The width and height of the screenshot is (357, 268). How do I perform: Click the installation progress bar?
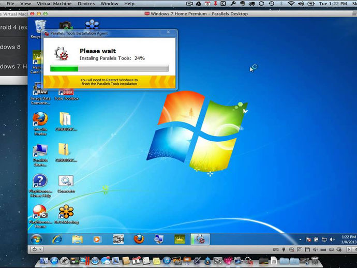109,68
